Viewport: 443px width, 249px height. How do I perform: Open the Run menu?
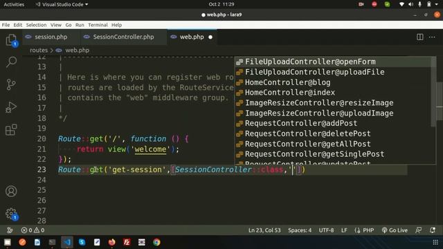point(80,25)
